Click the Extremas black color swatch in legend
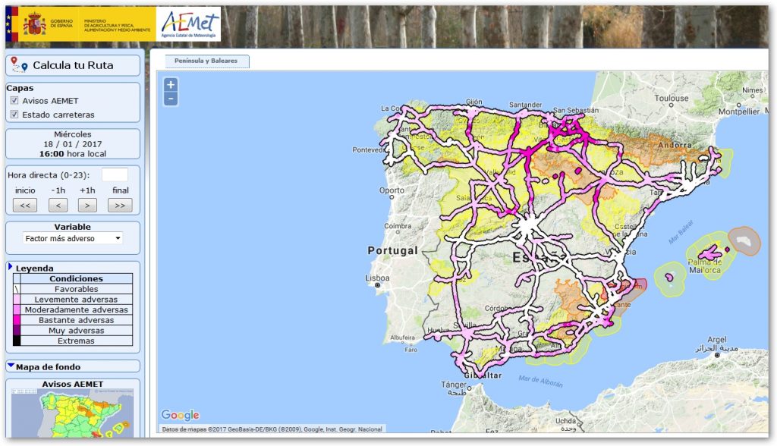 coord(17,341)
